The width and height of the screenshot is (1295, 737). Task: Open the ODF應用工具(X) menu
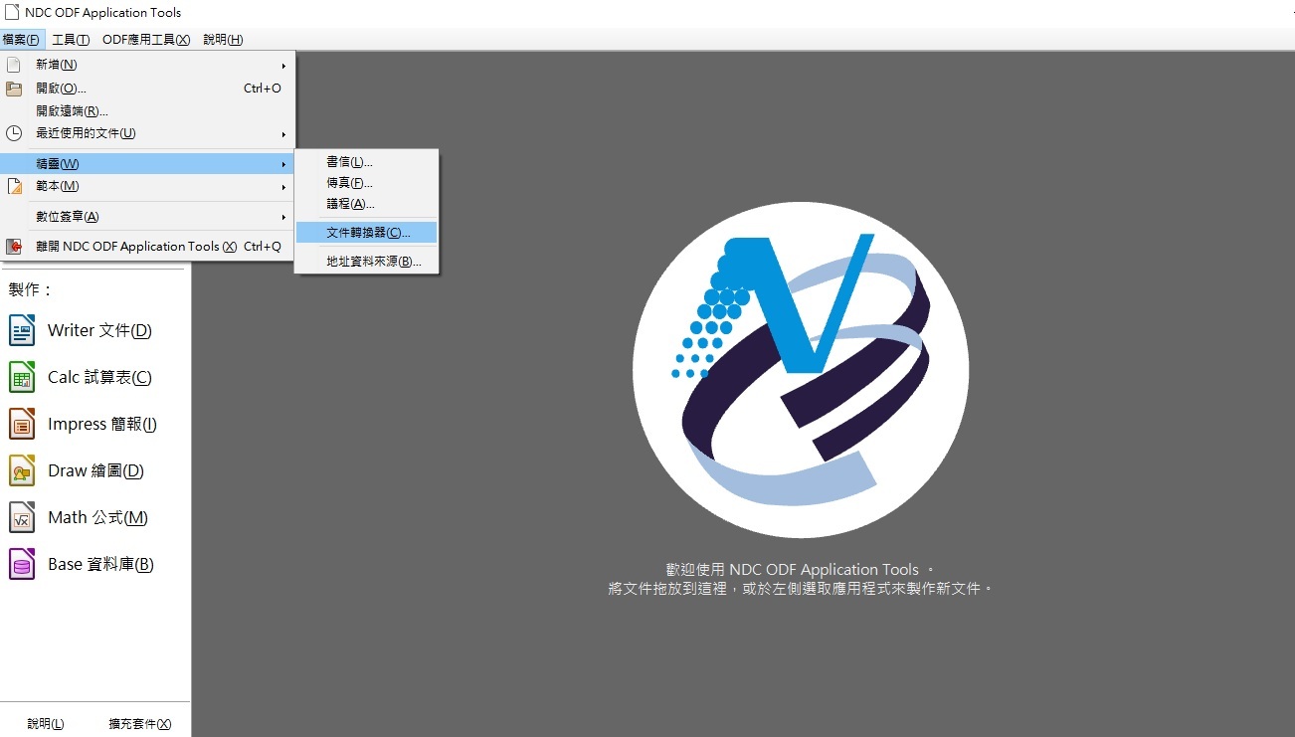coord(146,40)
